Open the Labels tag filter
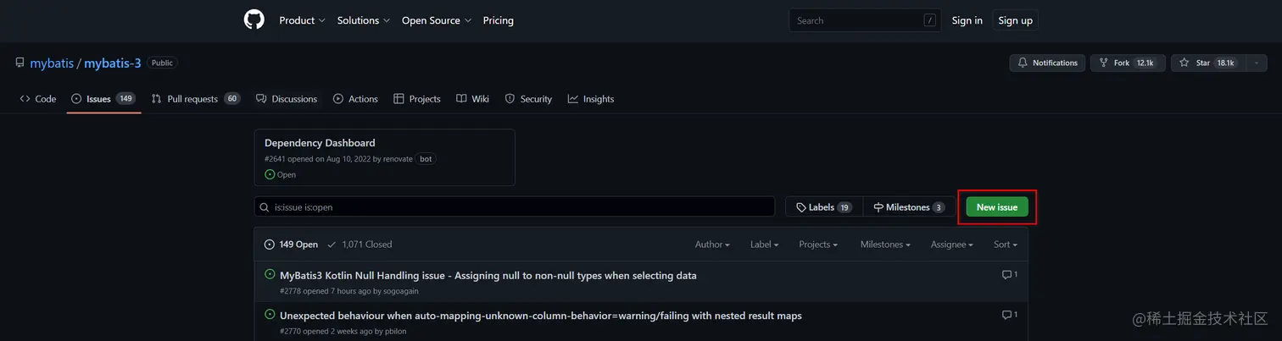 tap(823, 207)
